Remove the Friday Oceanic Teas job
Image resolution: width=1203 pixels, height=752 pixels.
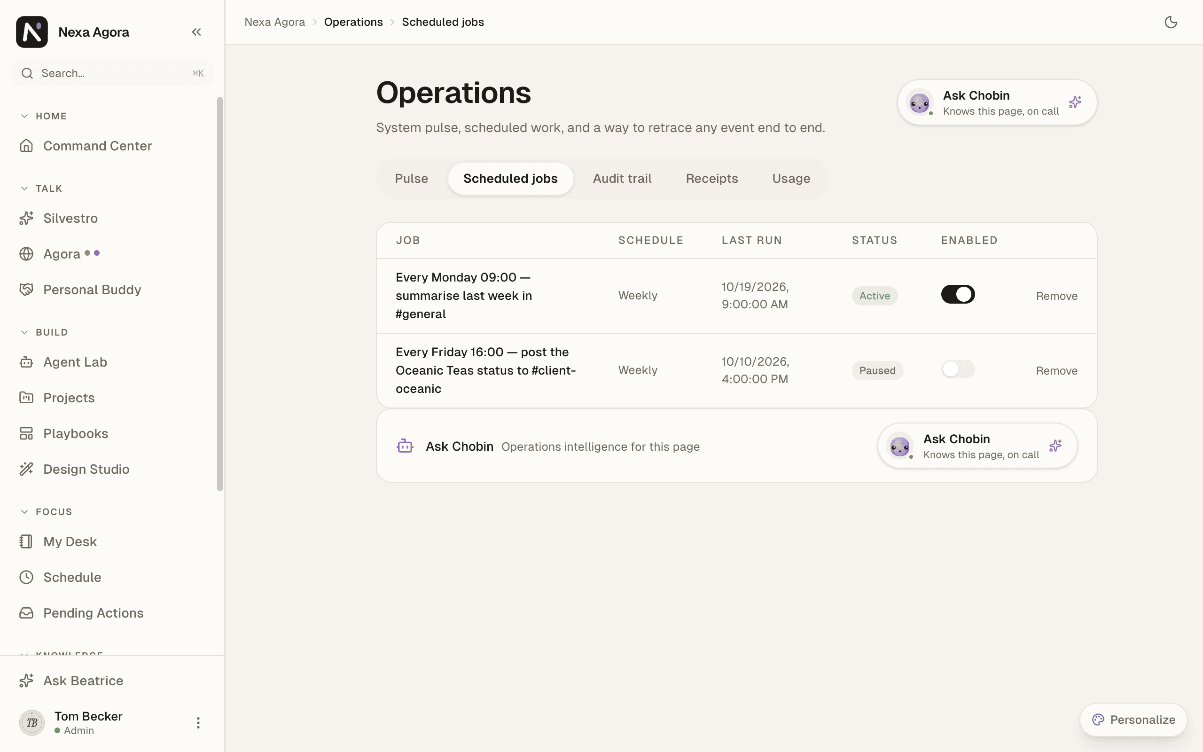pyautogui.click(x=1056, y=370)
